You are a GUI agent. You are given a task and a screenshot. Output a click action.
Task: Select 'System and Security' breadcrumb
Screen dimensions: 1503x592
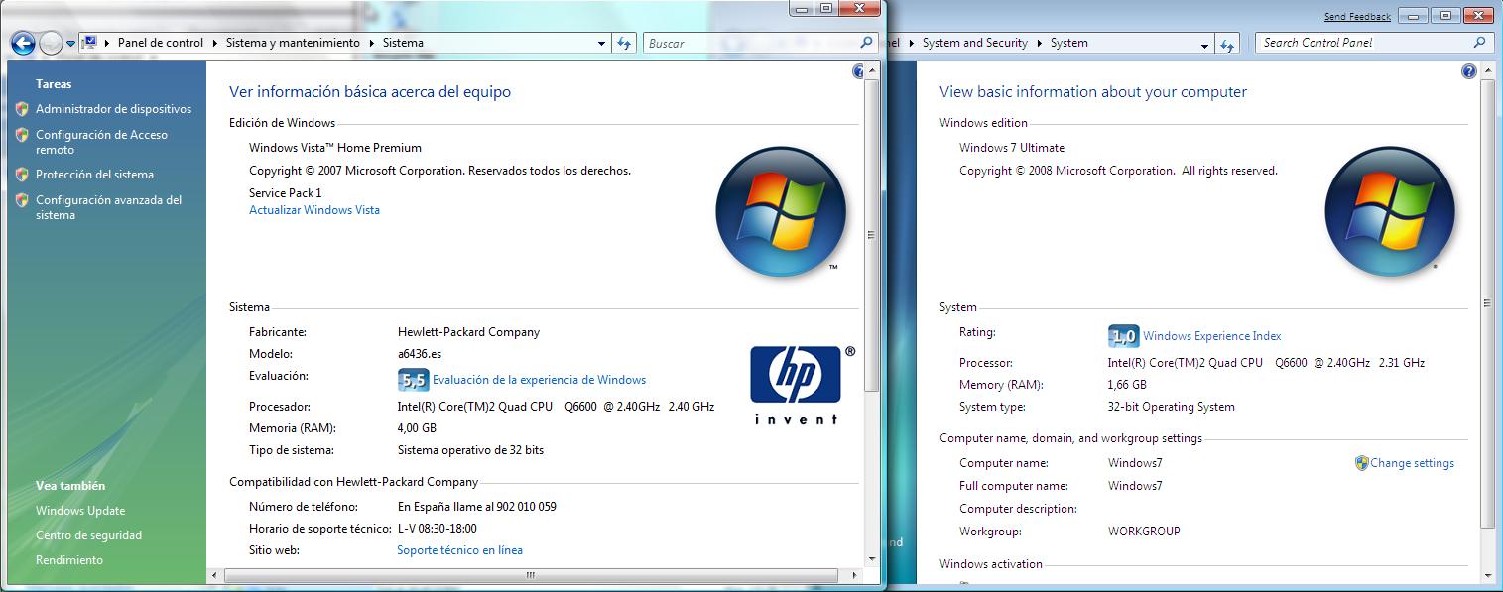coord(974,43)
